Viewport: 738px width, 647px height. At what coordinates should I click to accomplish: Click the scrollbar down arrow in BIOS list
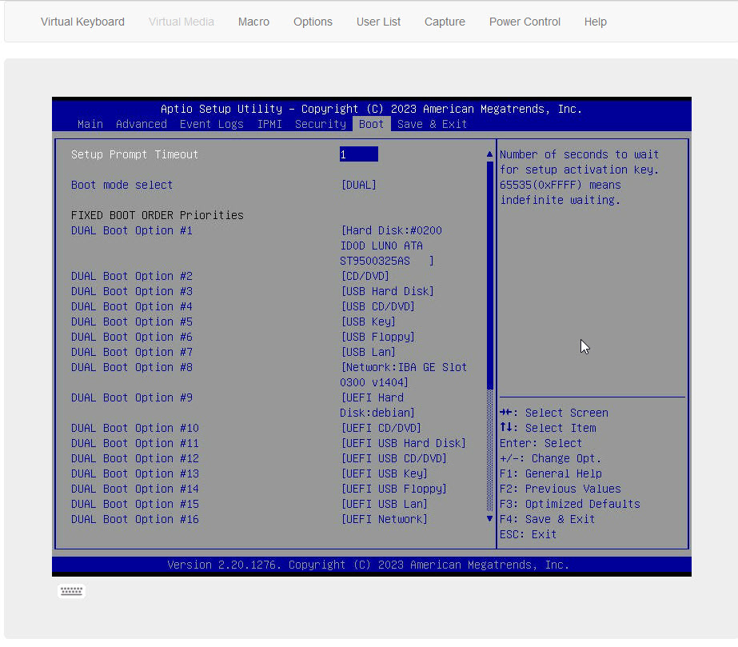[490, 518]
